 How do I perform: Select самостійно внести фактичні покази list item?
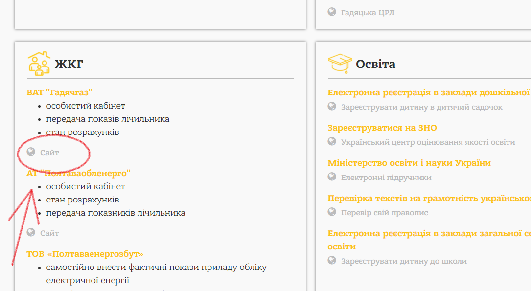click(157, 274)
